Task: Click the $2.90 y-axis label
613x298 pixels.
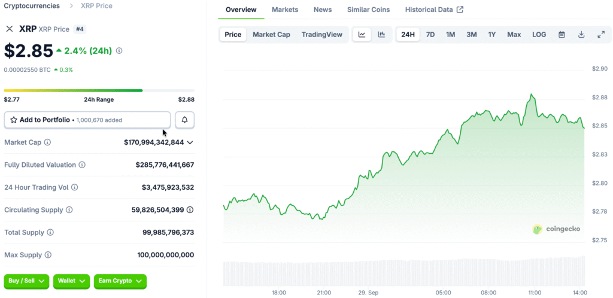Action: tap(600, 69)
